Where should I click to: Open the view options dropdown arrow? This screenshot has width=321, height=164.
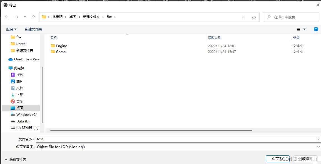(304, 29)
